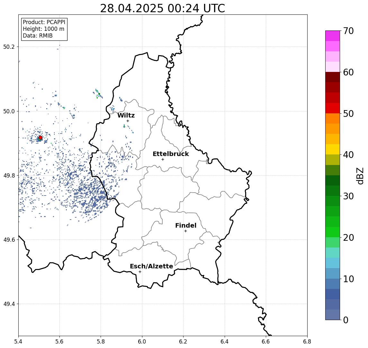Click the Ettelbruck city label

tap(171, 154)
